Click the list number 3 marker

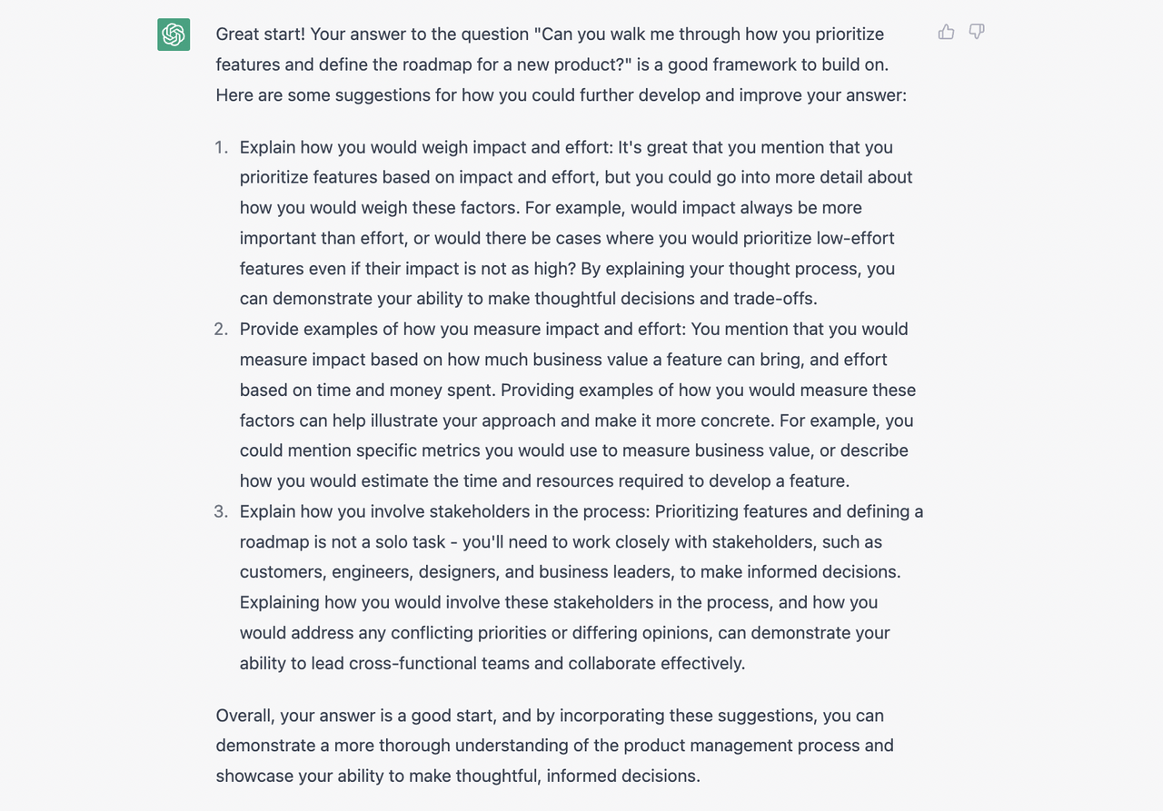pyautogui.click(x=221, y=511)
